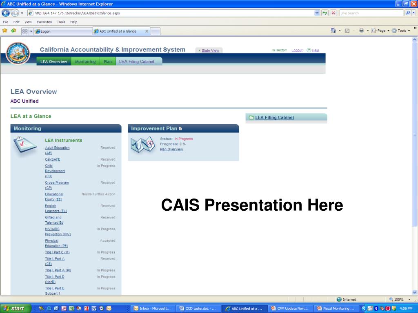
Task: Click the California Department of Education seal
Action: 18,53
